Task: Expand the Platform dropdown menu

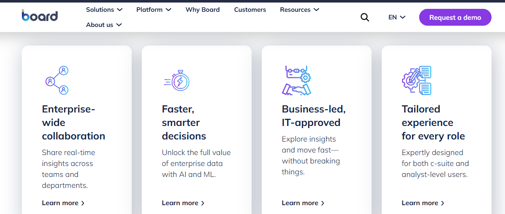Action: [154, 10]
